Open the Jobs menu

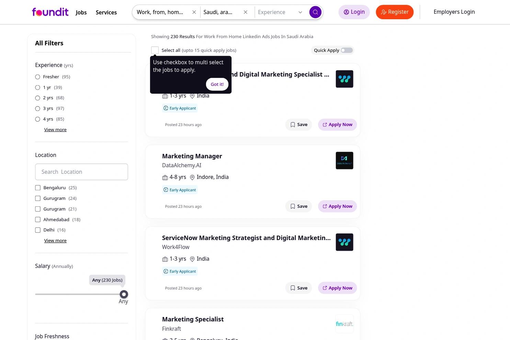pos(81,12)
